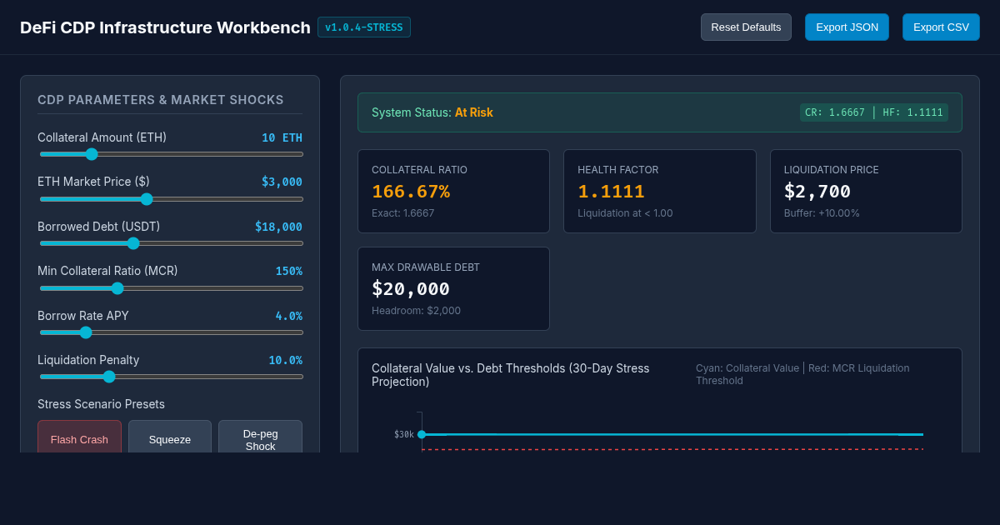Click the $30k chart axis label

pyautogui.click(x=404, y=434)
